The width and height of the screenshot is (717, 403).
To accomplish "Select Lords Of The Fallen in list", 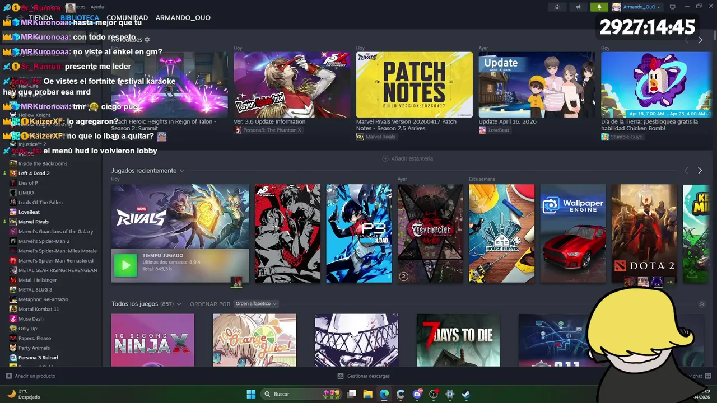I will click(40, 203).
